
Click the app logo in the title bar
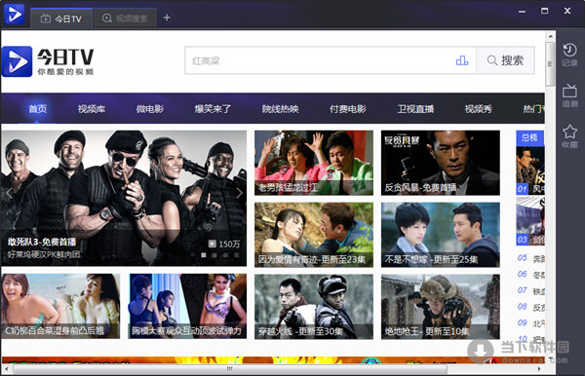point(14,15)
